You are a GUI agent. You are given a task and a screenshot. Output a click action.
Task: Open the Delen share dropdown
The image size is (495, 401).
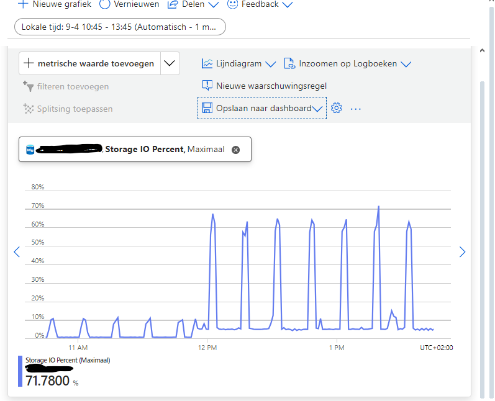(193, 4)
